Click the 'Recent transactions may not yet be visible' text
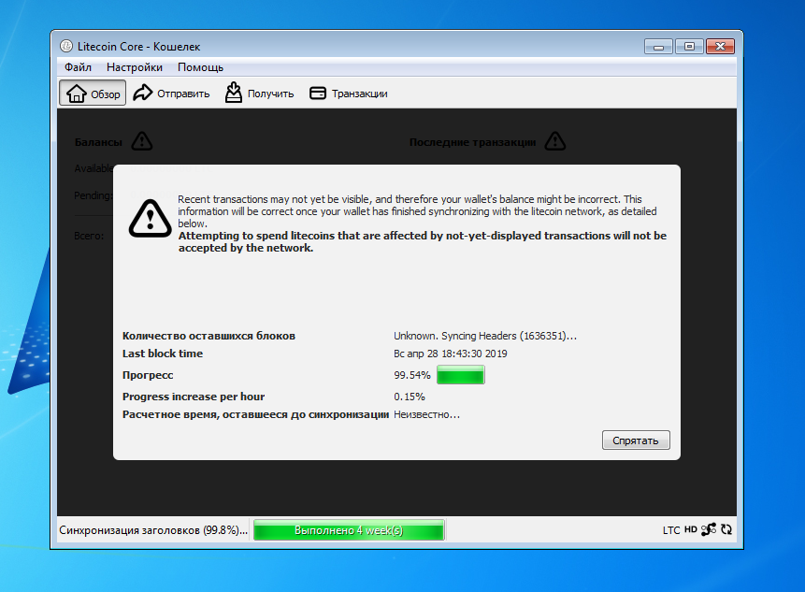The height and width of the screenshot is (592, 805). coord(417,211)
